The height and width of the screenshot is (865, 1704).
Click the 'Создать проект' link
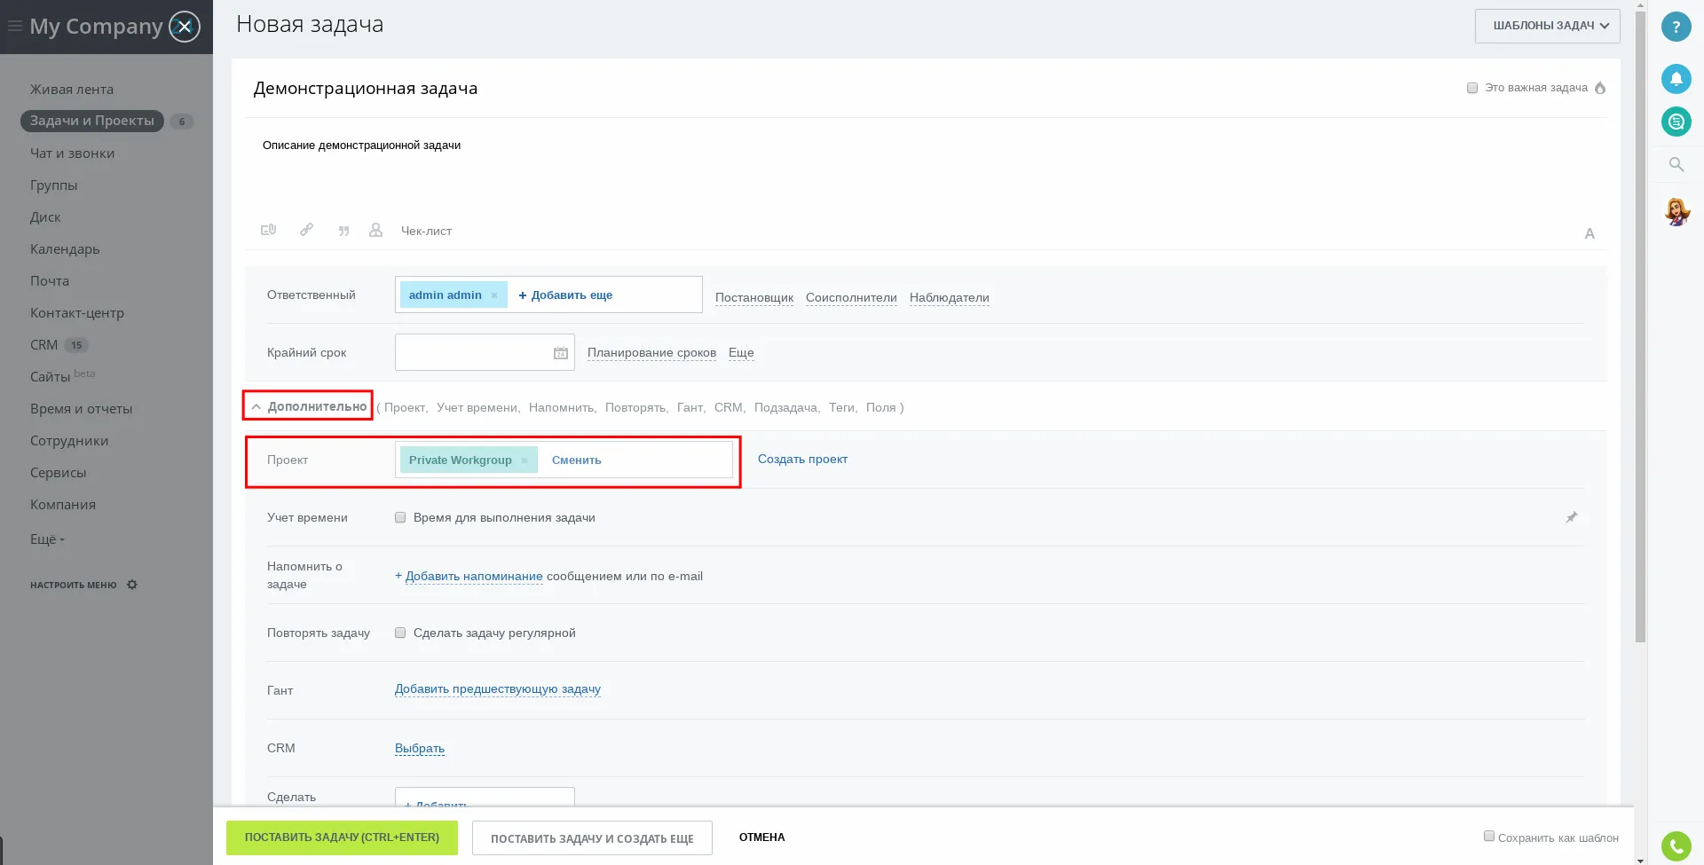tap(802, 460)
